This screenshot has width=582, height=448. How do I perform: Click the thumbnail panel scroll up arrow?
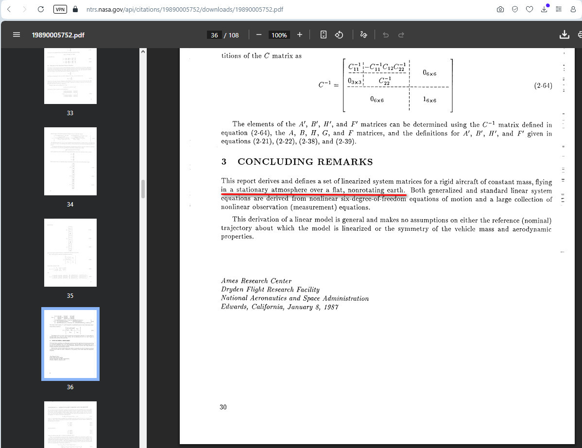[x=143, y=52]
